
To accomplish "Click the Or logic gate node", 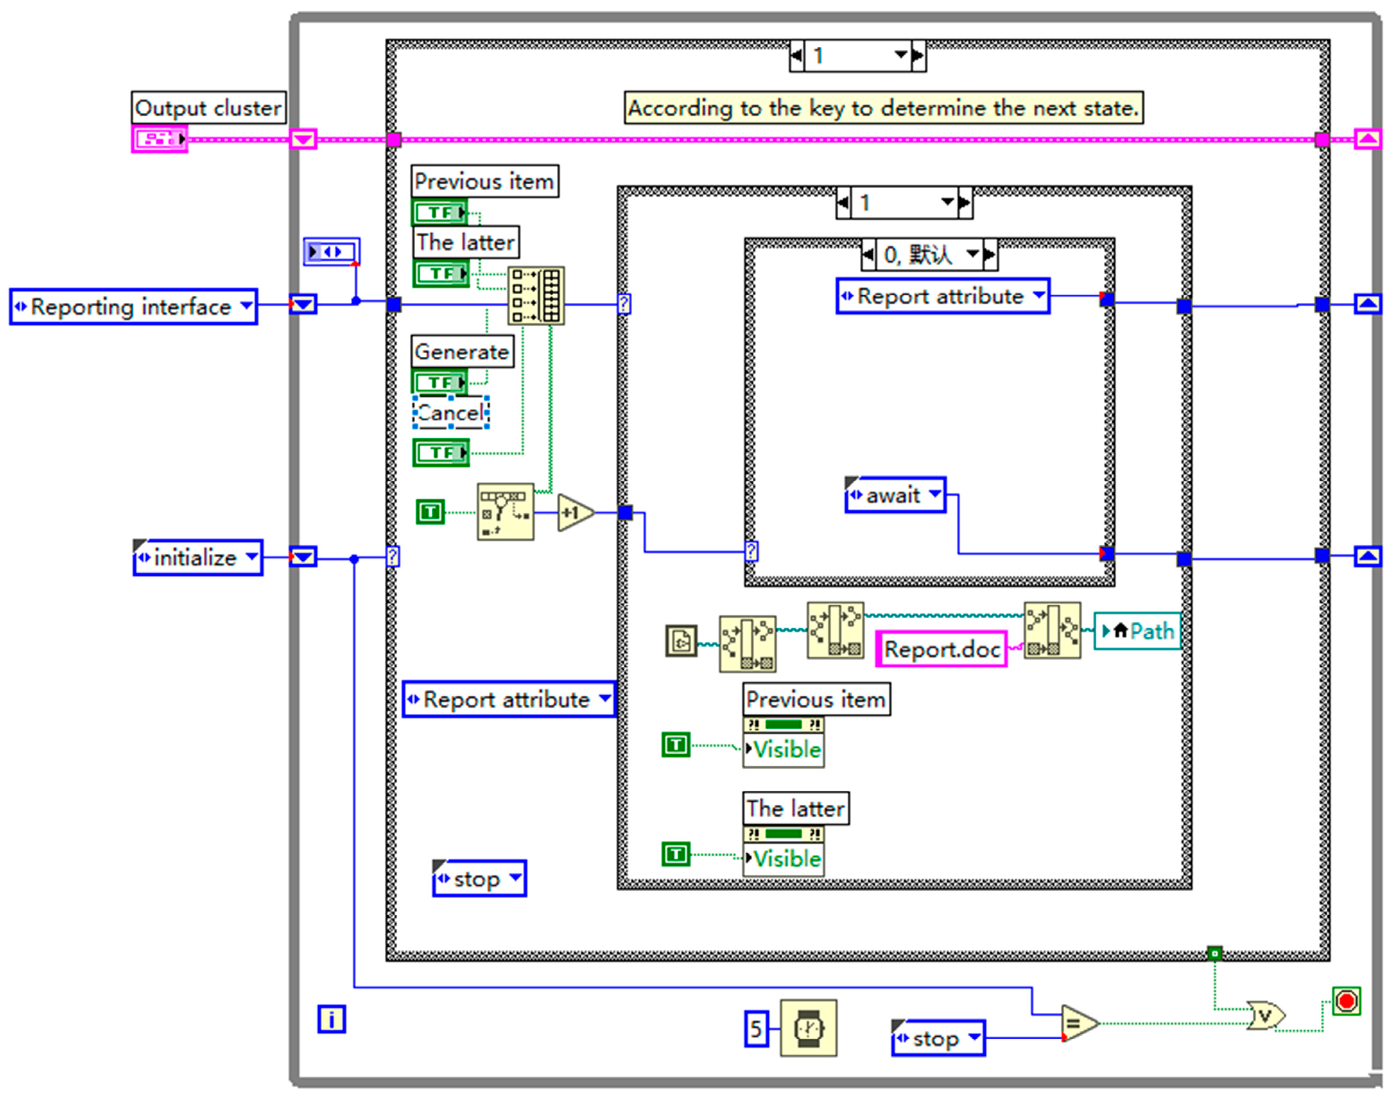I will (x=1266, y=1016).
